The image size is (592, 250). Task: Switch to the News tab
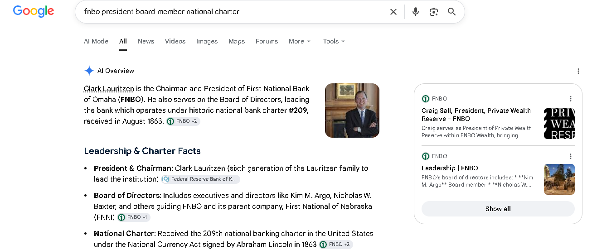pyautogui.click(x=146, y=41)
